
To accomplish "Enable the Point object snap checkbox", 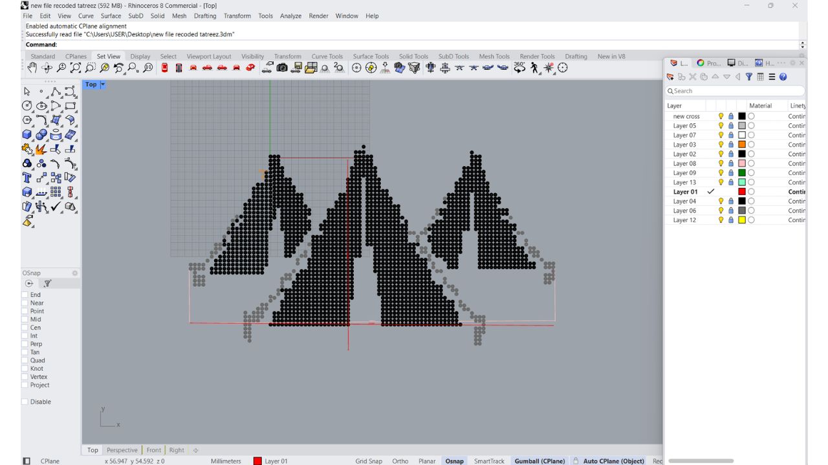I will click(x=25, y=311).
